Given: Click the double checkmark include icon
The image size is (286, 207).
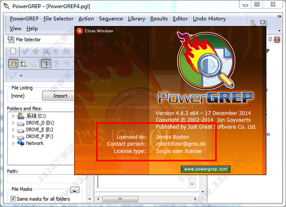Looking at the screenshot, I should (36, 51).
